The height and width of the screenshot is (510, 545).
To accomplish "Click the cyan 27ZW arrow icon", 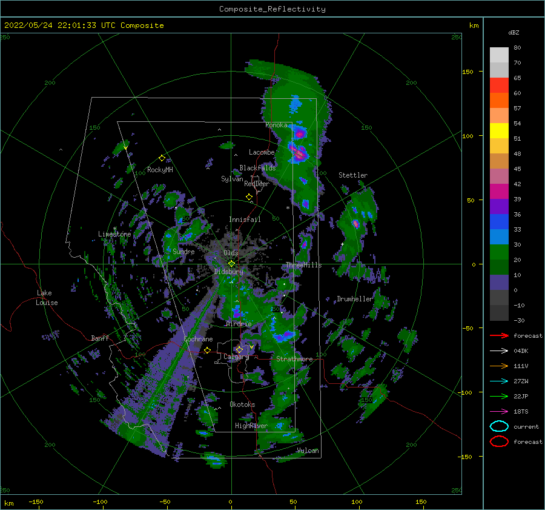I will 499,381.
